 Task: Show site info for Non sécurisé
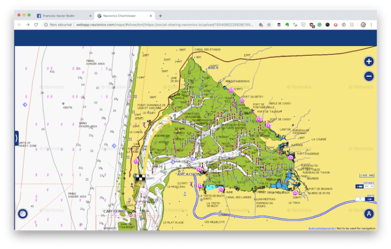(58, 24)
